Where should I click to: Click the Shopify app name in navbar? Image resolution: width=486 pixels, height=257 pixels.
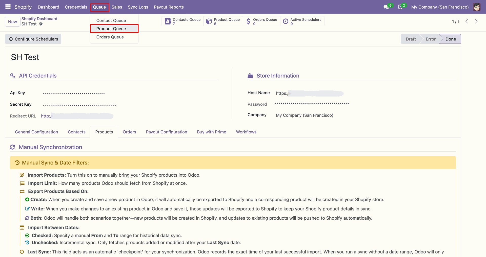23,7
